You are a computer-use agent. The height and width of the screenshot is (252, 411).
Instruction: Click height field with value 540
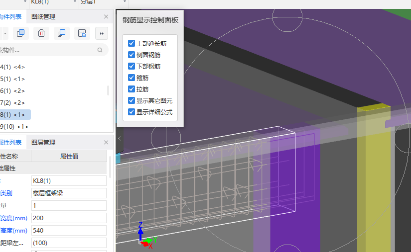pyautogui.click(x=69, y=230)
